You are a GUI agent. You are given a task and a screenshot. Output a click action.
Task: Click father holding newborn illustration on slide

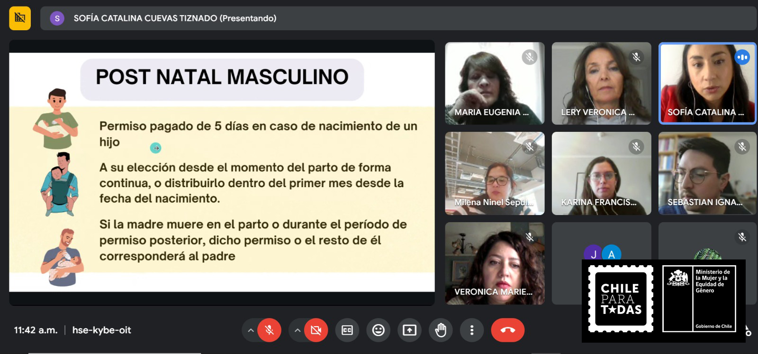(56, 119)
